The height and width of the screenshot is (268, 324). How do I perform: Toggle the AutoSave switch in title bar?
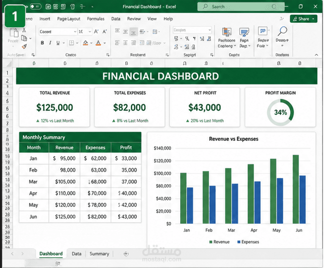pyautogui.click(x=36, y=7)
